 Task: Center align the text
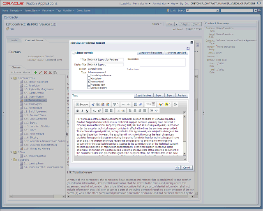click(135, 111)
